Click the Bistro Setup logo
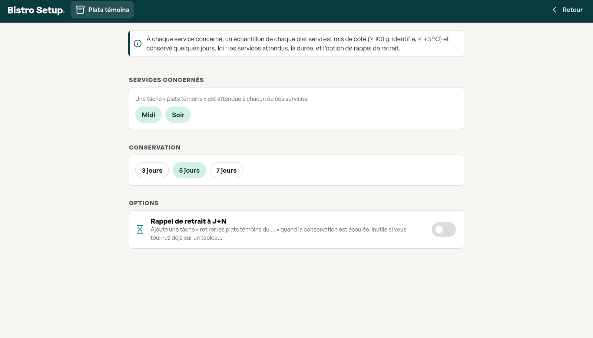Viewport: 593px width, 338px height. click(x=36, y=10)
